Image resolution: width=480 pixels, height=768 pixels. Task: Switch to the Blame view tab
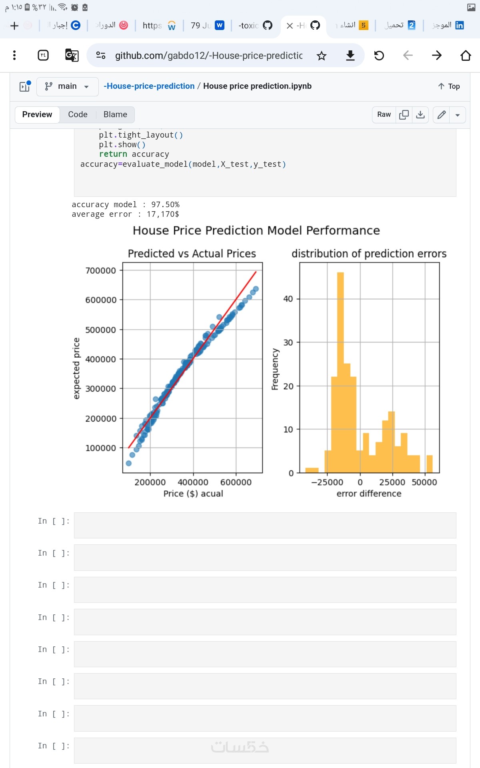115,114
